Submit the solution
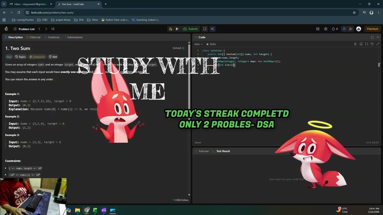Screen dimensions: 383x215 [x=190, y=29]
